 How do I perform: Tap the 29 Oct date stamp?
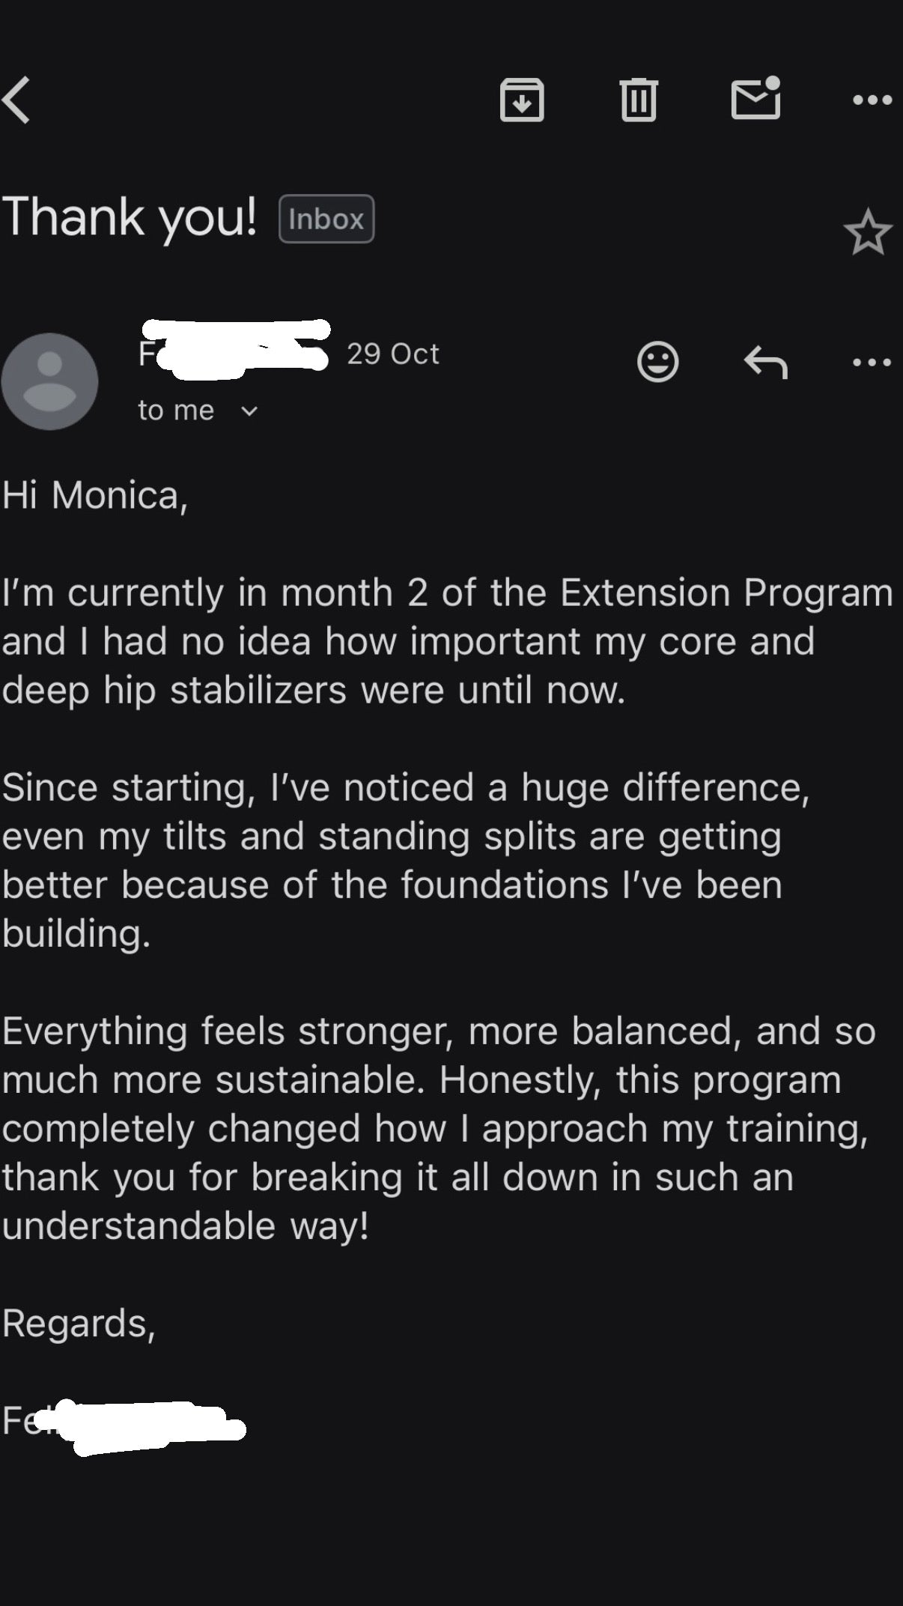[x=393, y=354]
